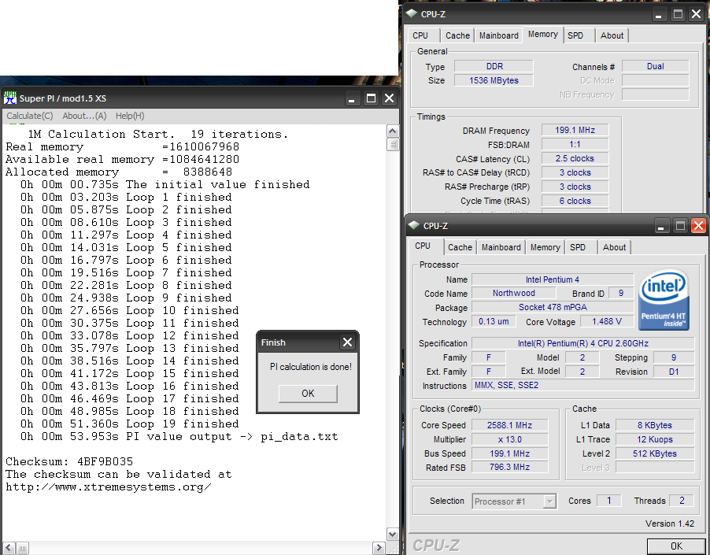Close the Super PI window
This screenshot has height=555, width=710.
(389, 98)
